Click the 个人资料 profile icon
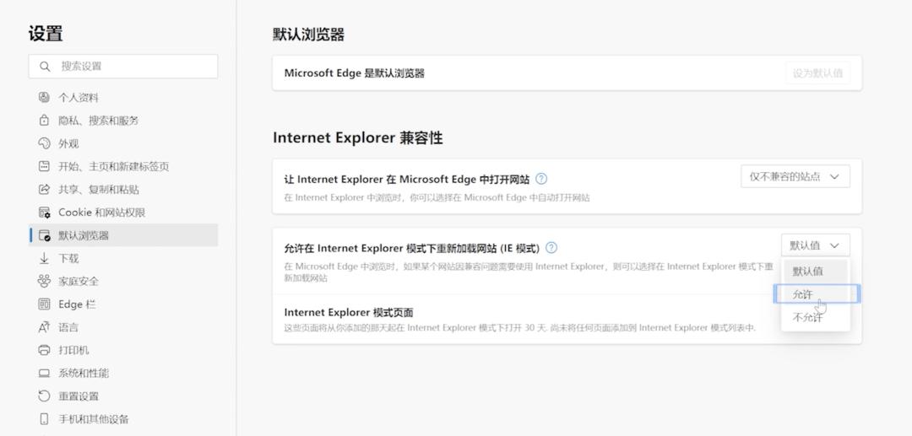Image resolution: width=912 pixels, height=436 pixels. 44,97
